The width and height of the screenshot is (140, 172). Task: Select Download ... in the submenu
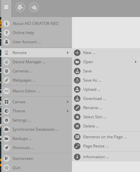pos(106,99)
